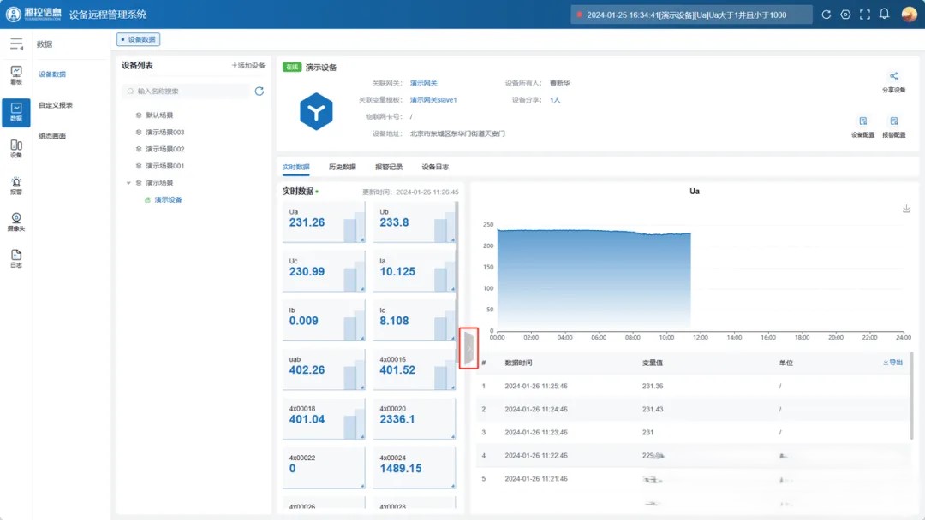
Task: Select the 数据 data sidebar icon
Action: point(16,112)
